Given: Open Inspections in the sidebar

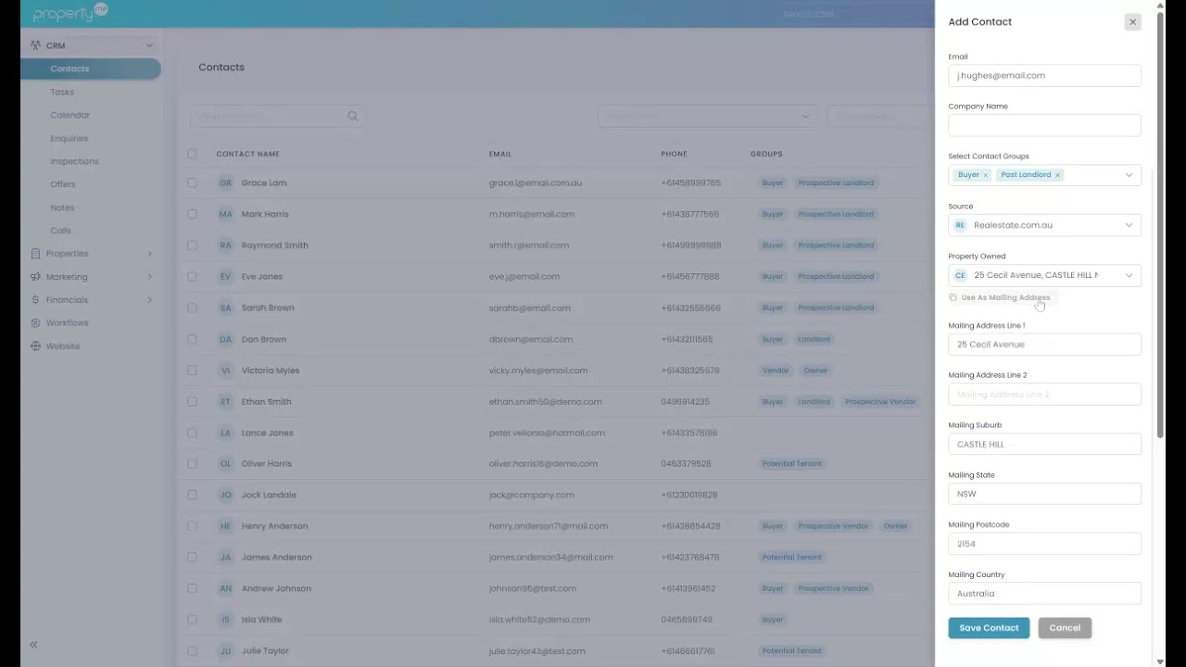Looking at the screenshot, I should pyautogui.click(x=74, y=161).
